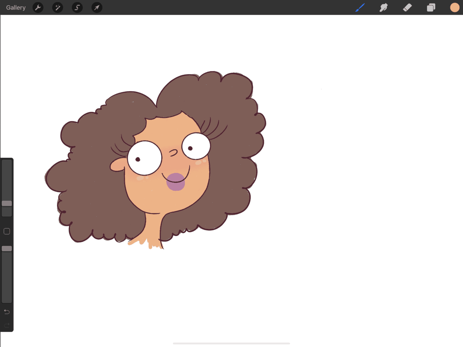Switch to the Smudge tool

tap(383, 7)
